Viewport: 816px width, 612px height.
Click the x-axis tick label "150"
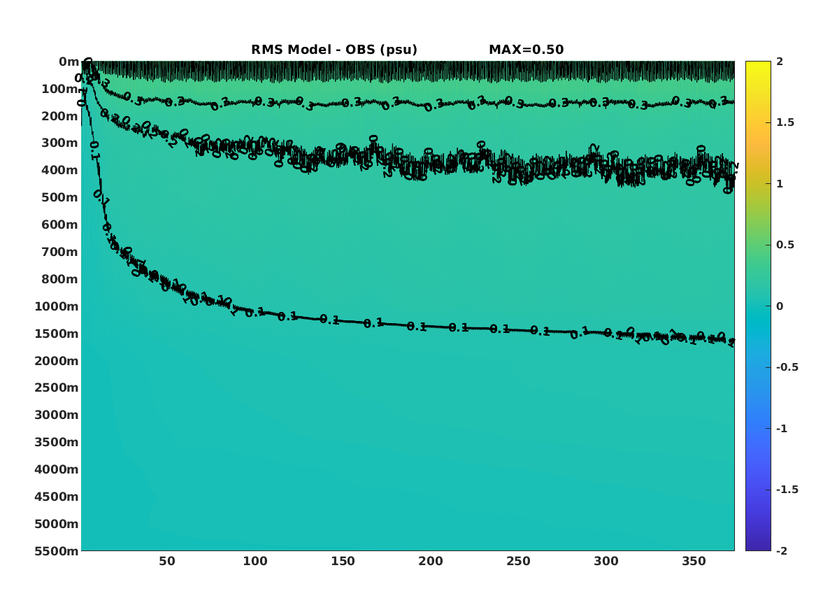tap(343, 562)
